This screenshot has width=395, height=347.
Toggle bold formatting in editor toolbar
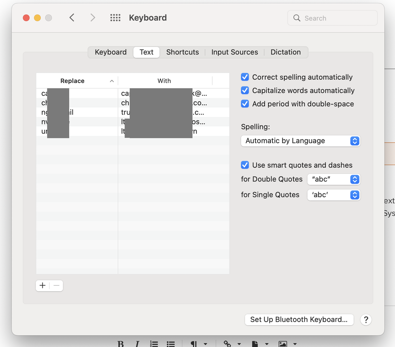[x=121, y=344]
